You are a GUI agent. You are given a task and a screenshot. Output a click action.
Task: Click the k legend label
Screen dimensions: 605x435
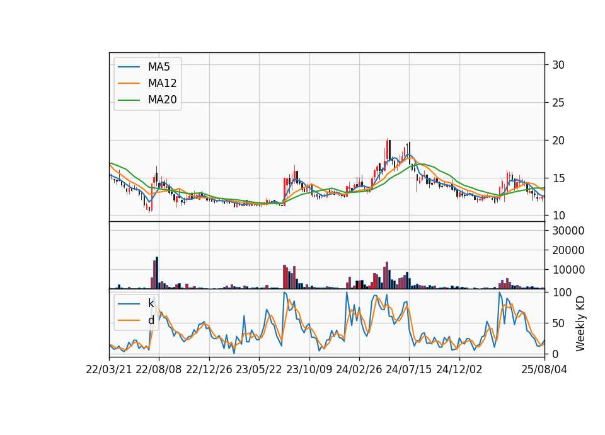(151, 303)
